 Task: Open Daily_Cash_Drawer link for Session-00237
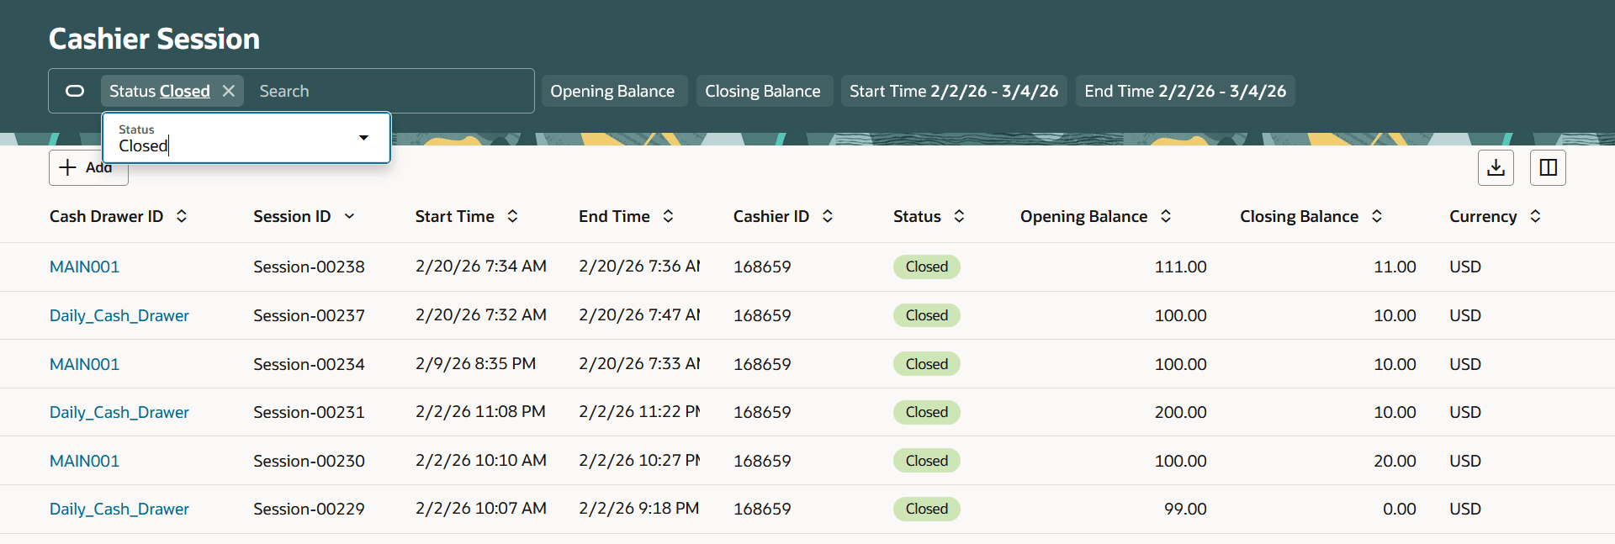(119, 315)
